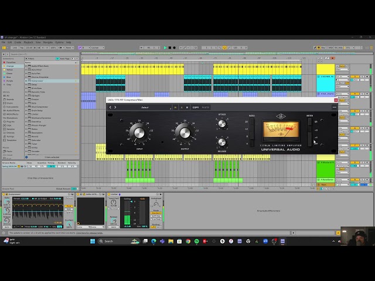Expand the Audio Effect Rack folder
Image resolution: width=375 pixels, height=281 pixels.
coord(26,66)
